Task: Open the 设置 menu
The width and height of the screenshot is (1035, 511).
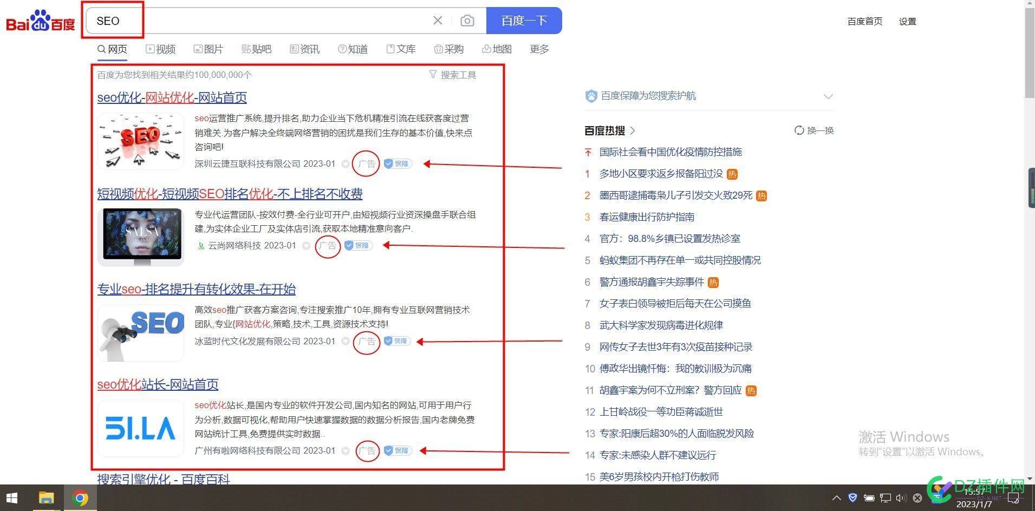Action: click(907, 22)
